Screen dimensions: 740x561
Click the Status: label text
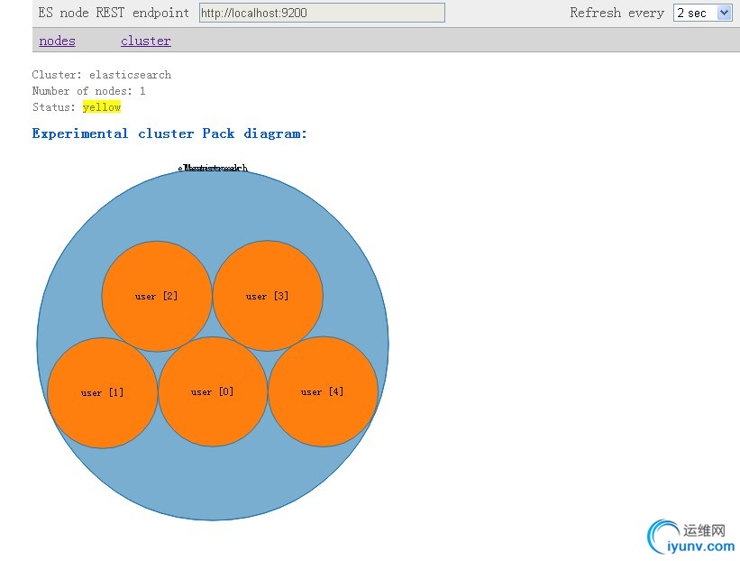53,107
